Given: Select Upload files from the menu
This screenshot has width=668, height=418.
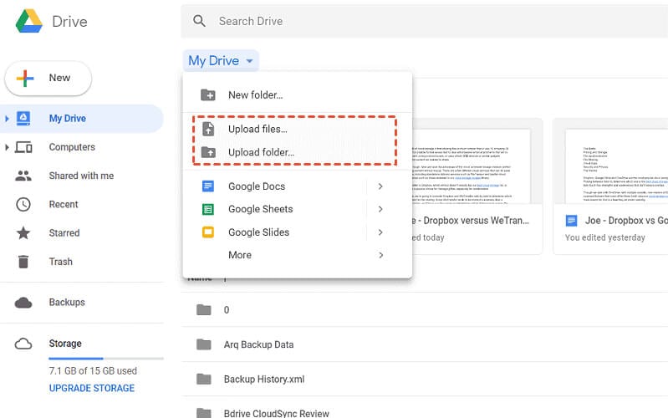Looking at the screenshot, I should (258, 129).
